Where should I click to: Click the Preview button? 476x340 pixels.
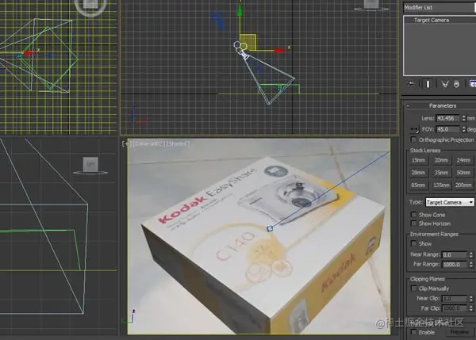coord(459,332)
